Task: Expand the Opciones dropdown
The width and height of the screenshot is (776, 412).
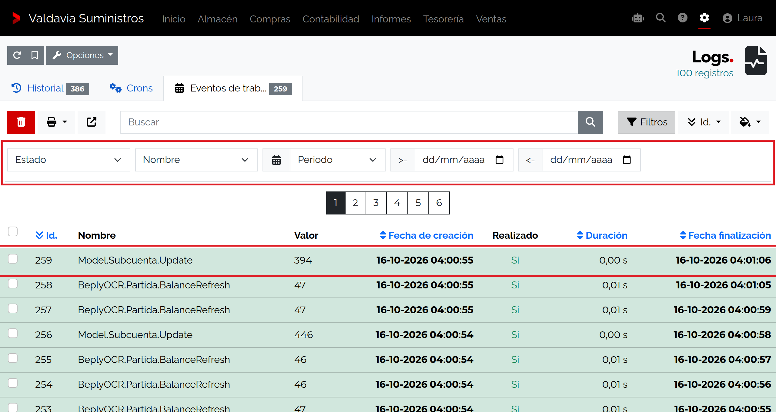Action: pyautogui.click(x=82, y=55)
